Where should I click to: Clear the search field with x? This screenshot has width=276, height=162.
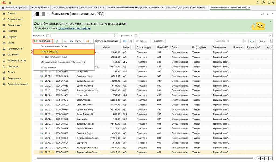(245, 41)
